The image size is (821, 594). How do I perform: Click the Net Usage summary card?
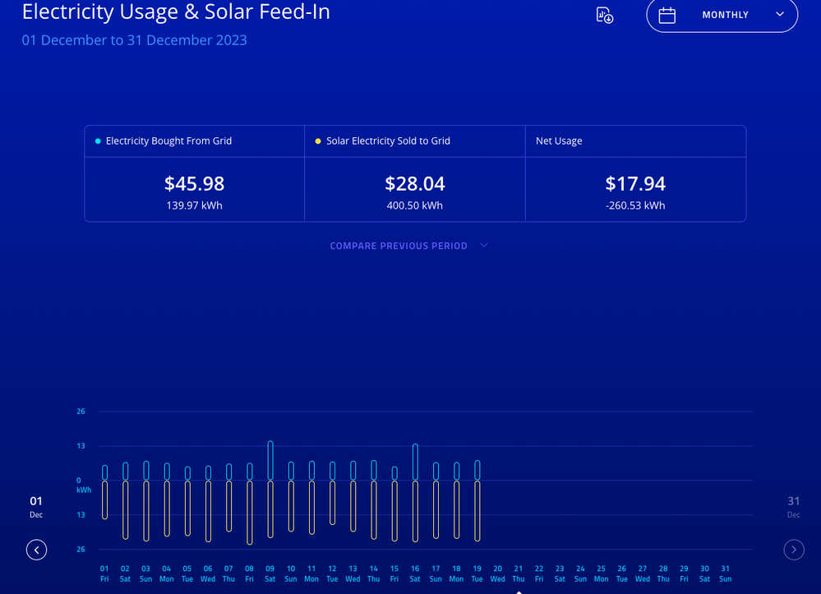point(635,173)
